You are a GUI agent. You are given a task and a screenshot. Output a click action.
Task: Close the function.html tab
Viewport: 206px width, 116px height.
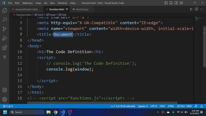coord(67,9)
